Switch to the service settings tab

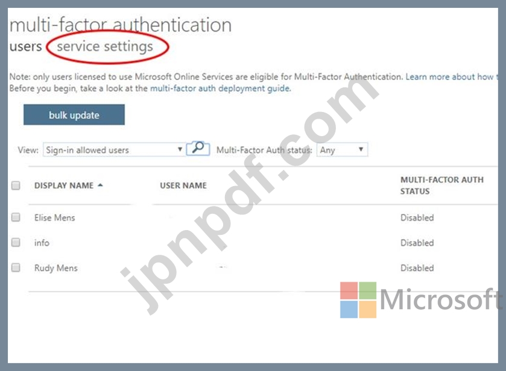point(105,46)
